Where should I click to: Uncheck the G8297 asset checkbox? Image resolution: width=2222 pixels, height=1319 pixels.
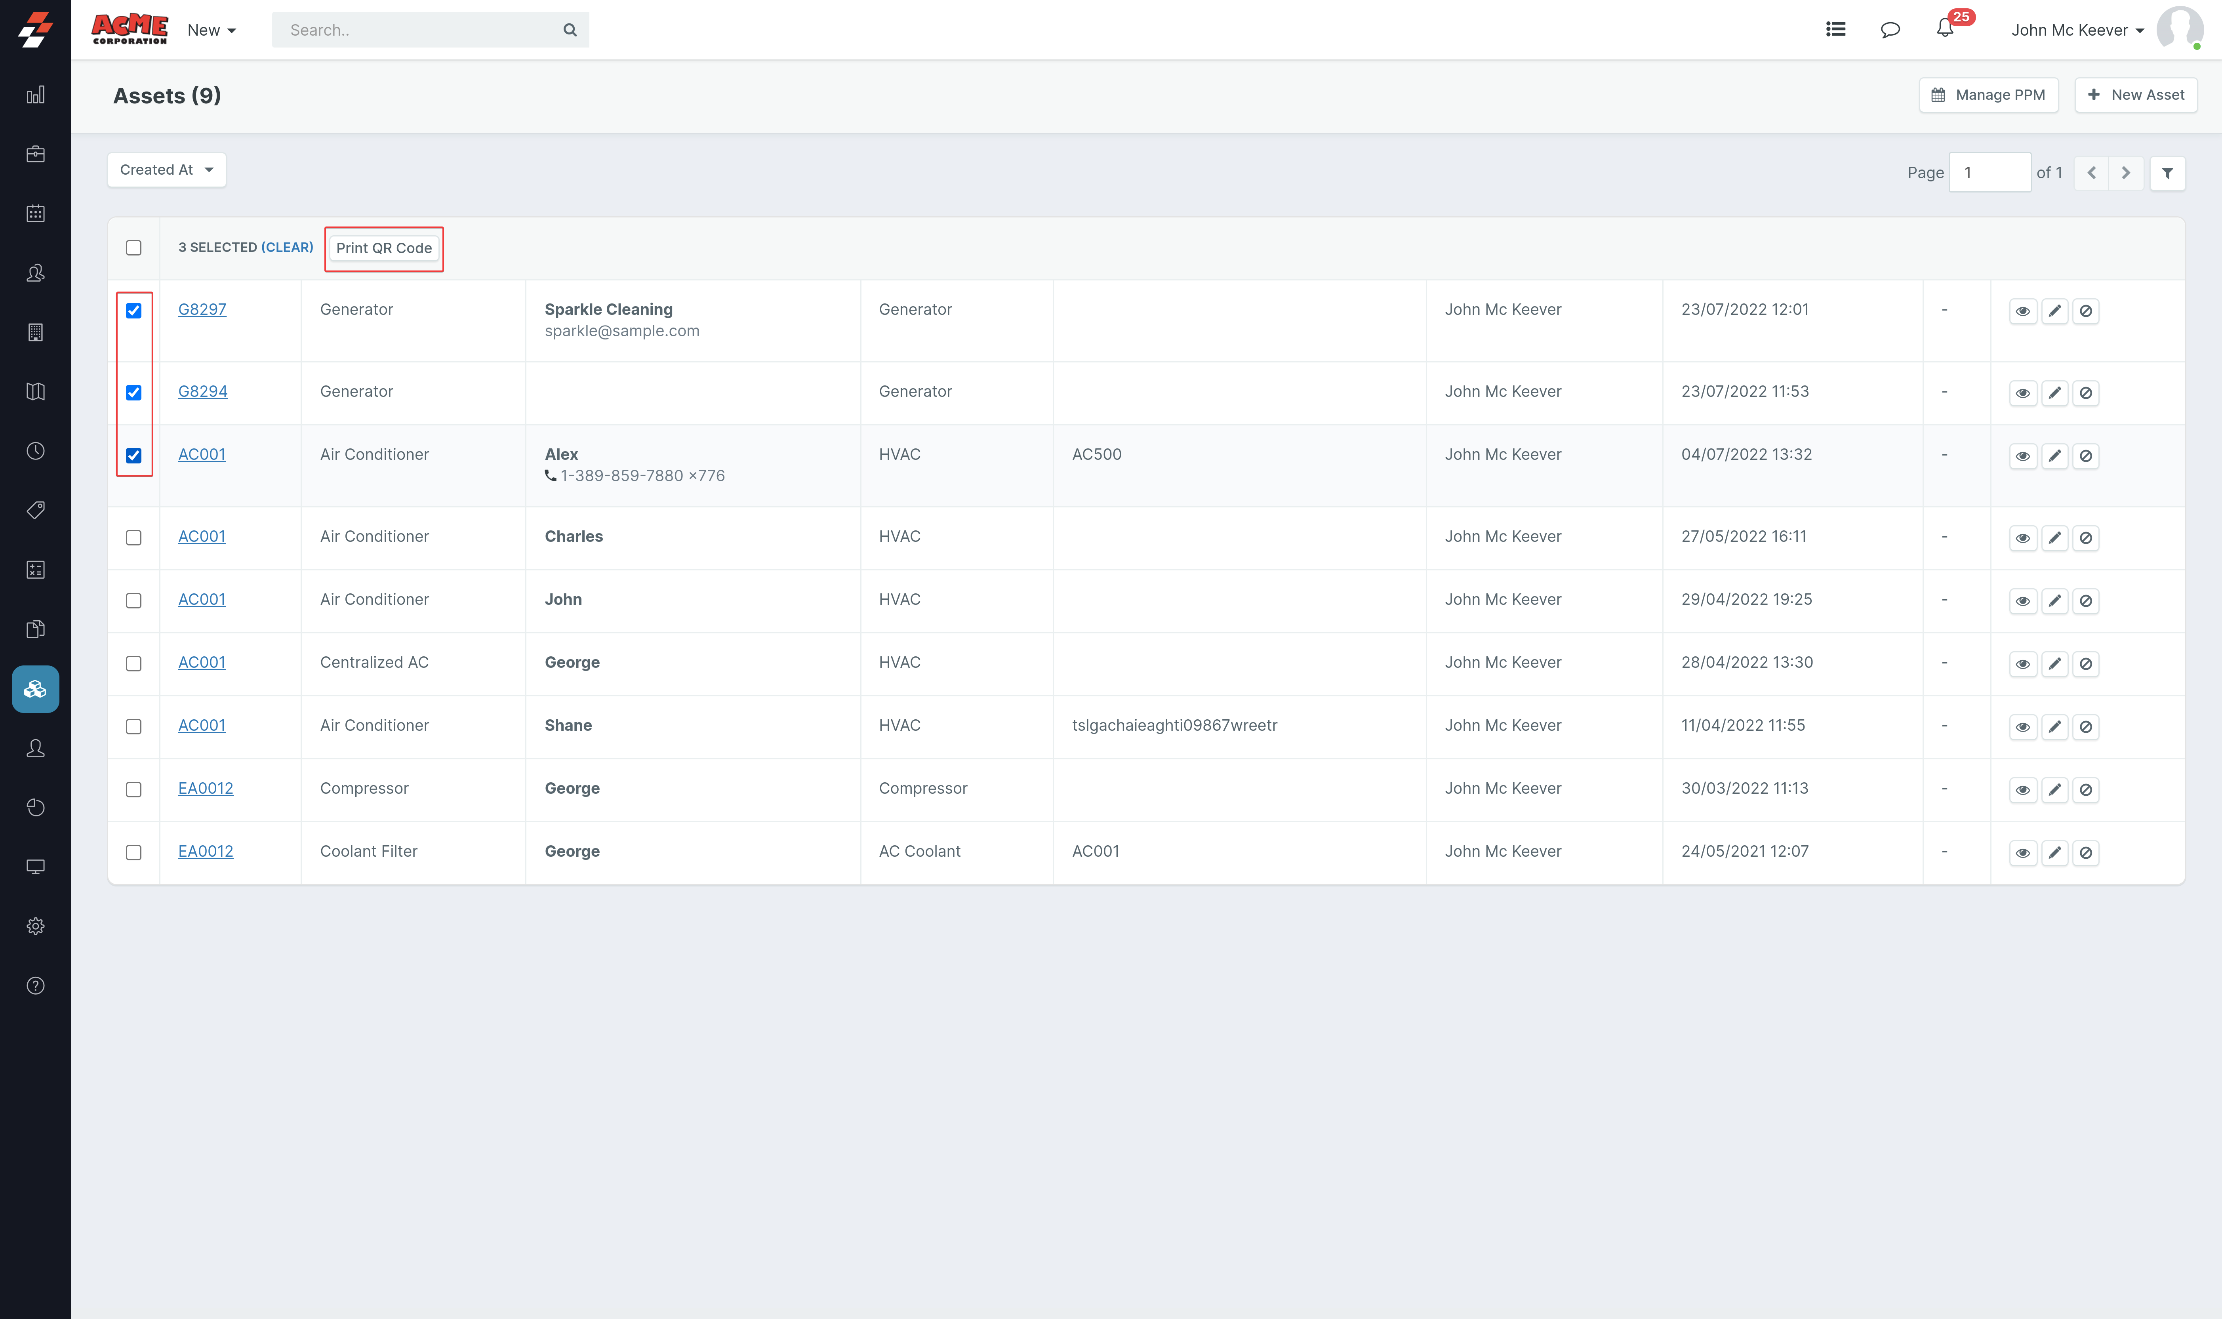133,310
